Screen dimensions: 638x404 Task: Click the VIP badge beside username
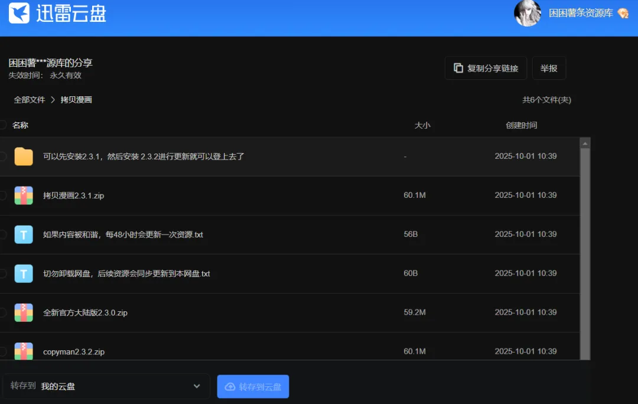[x=623, y=14]
